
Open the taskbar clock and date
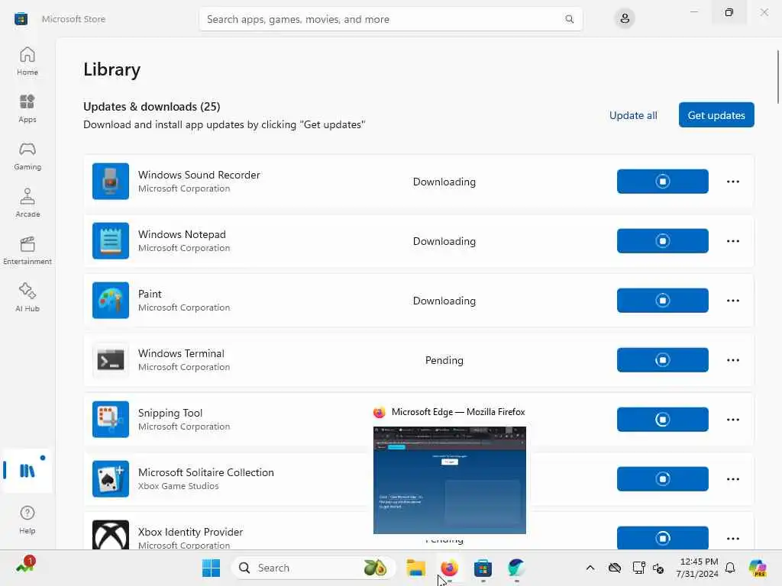(x=698, y=568)
